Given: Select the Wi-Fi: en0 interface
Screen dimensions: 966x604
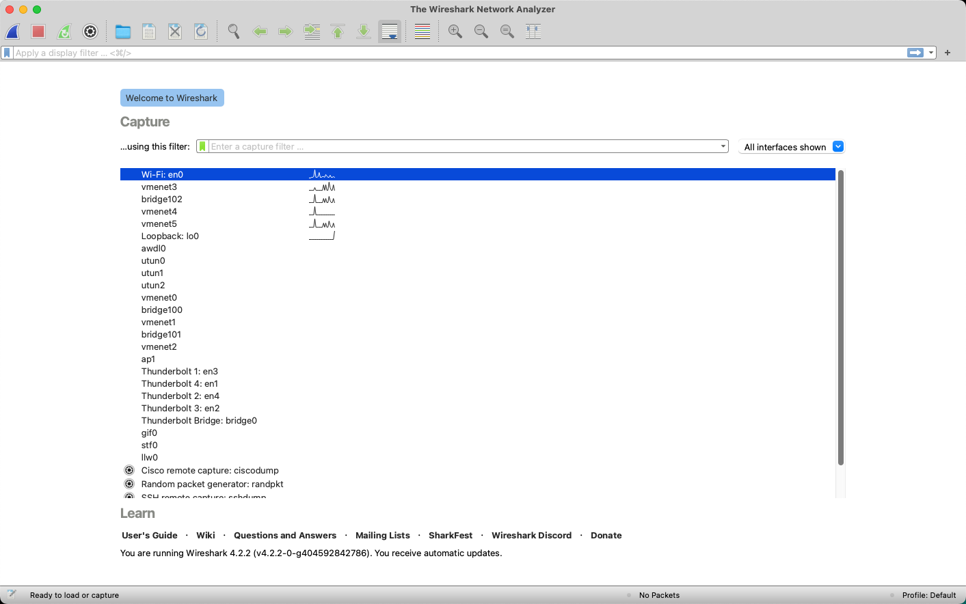Looking at the screenshot, I should click(477, 174).
